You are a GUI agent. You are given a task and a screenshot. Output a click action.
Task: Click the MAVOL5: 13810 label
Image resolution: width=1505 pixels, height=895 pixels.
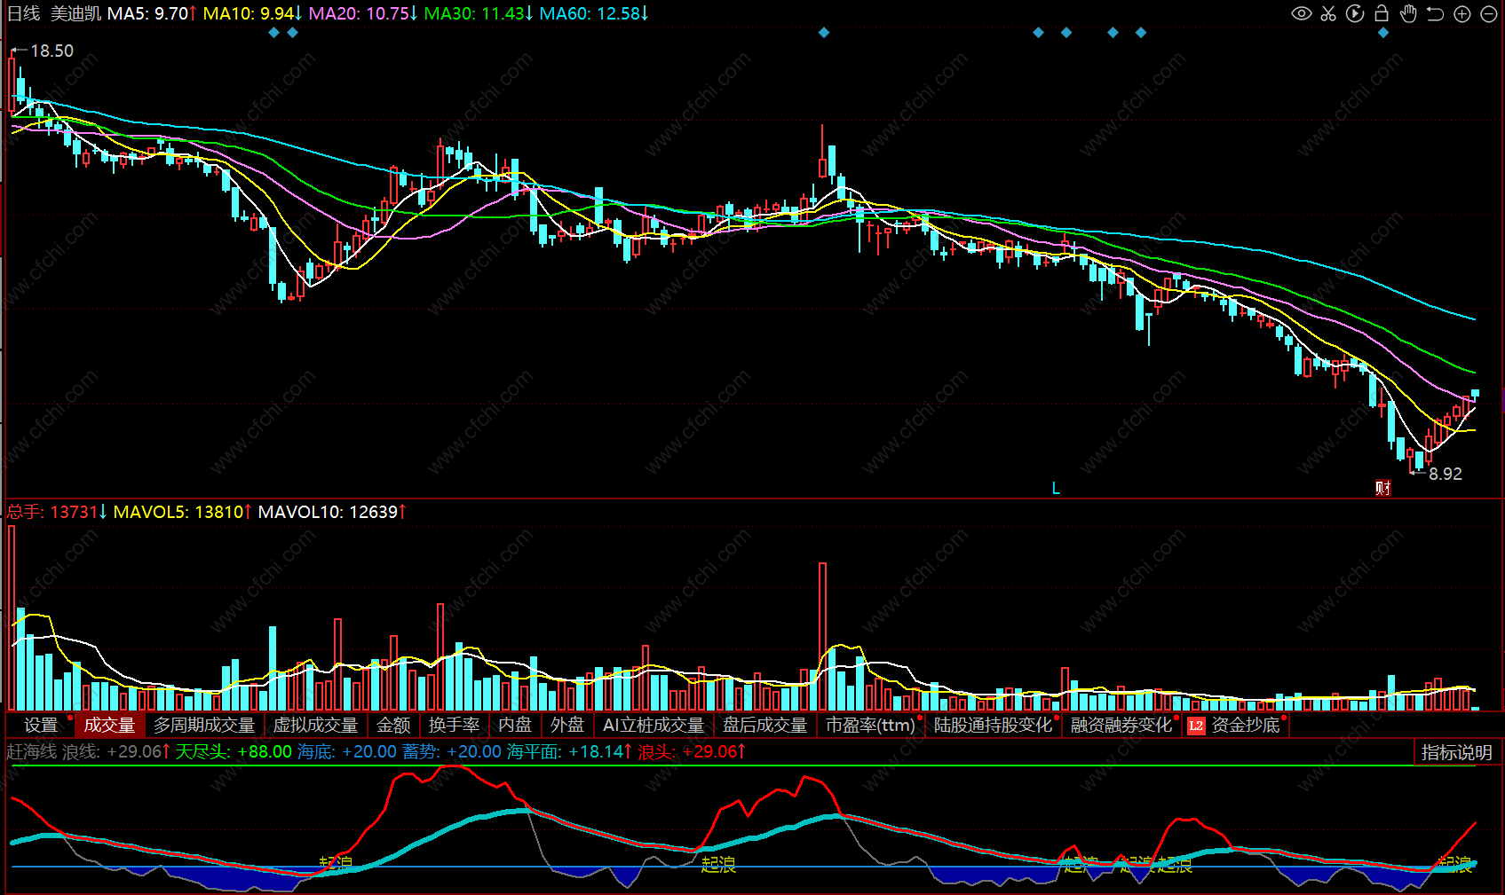tap(183, 512)
